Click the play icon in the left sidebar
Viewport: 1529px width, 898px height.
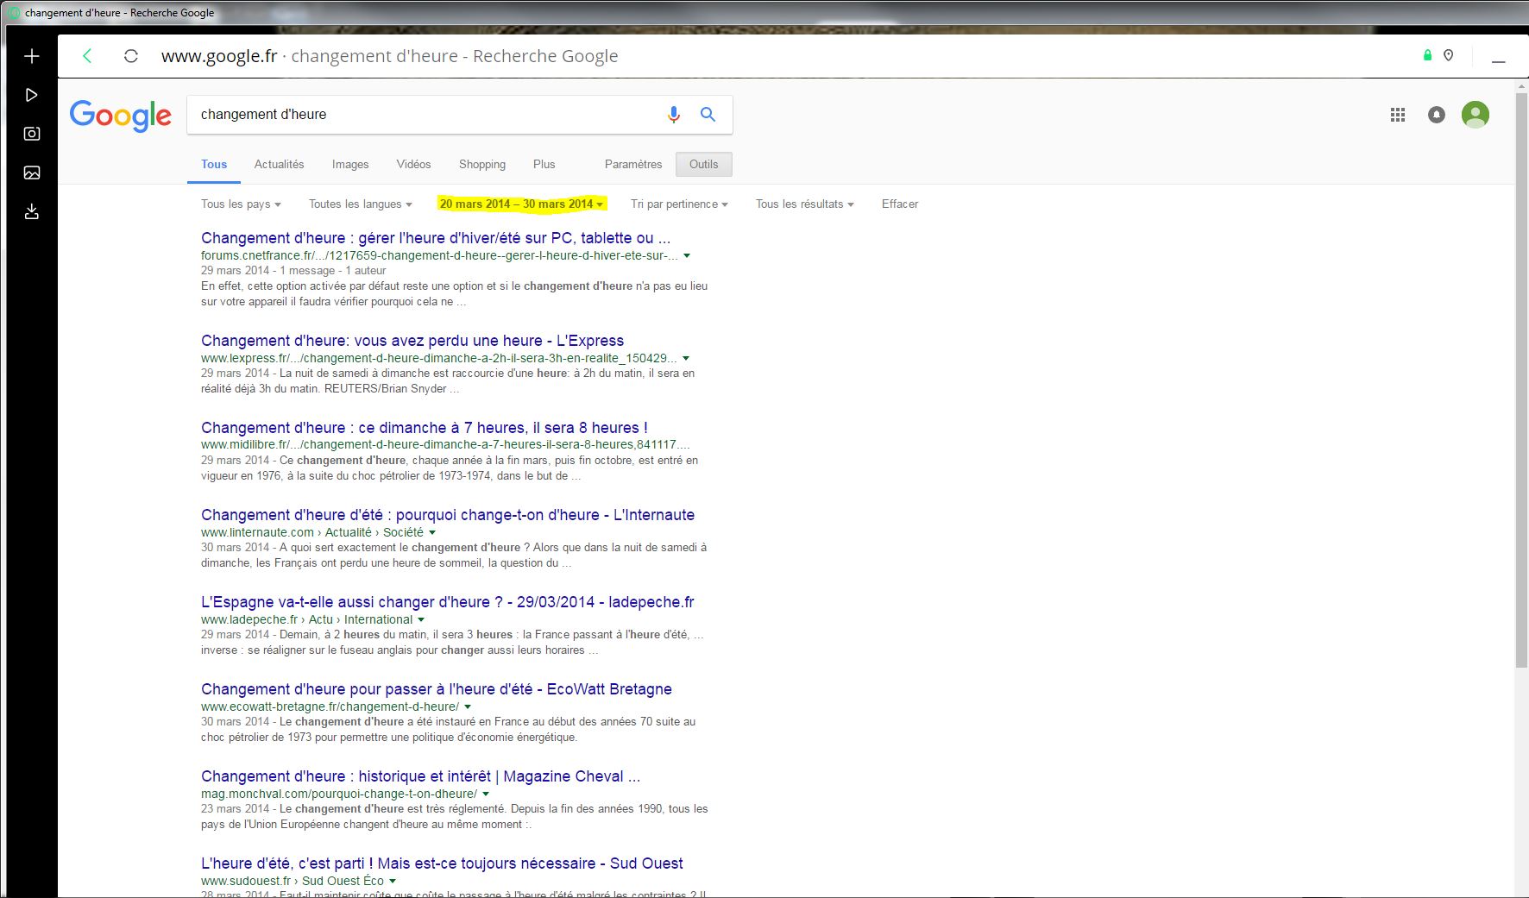pyautogui.click(x=32, y=95)
